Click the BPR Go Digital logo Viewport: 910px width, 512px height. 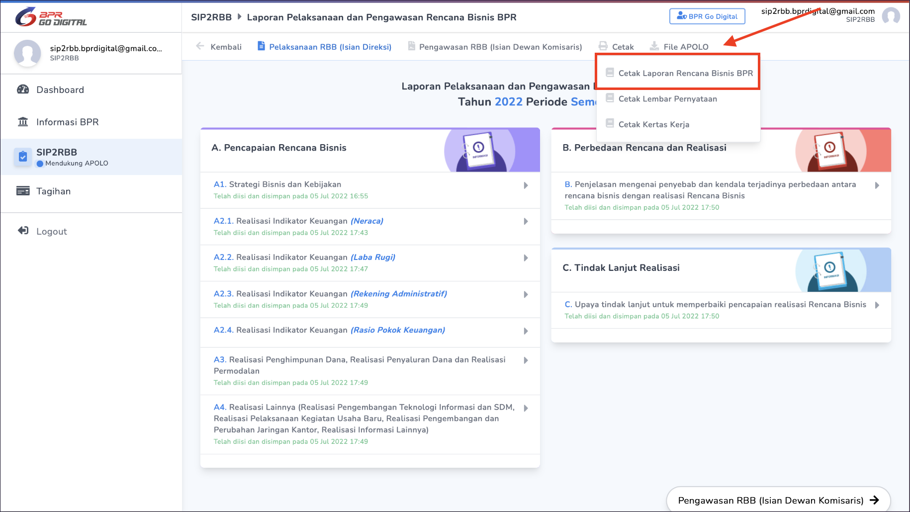51,17
